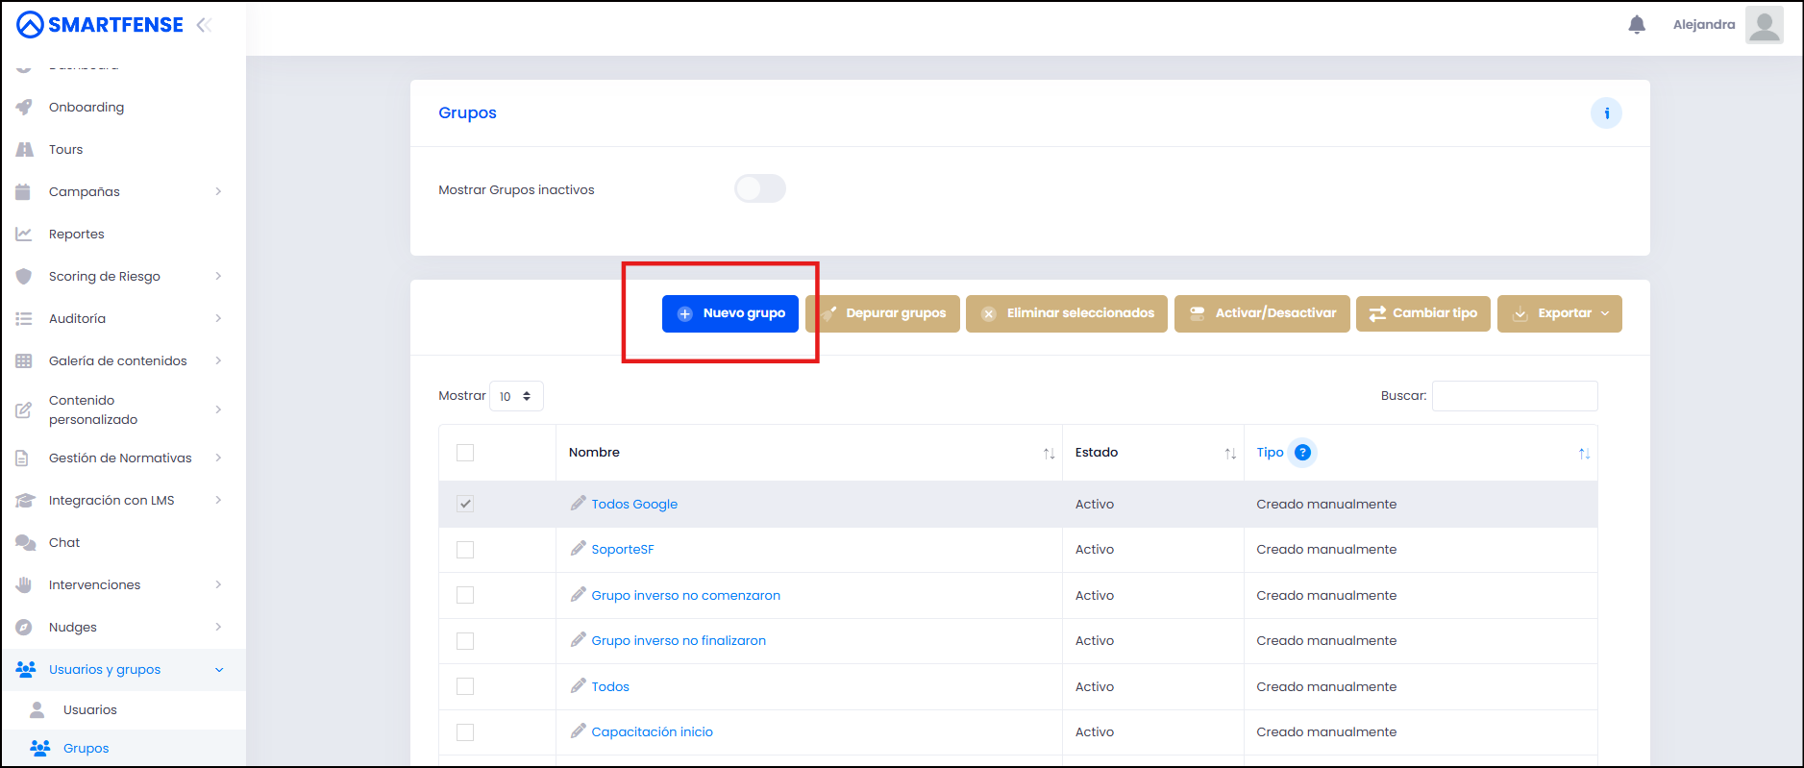The height and width of the screenshot is (768, 1804).
Task: Check the select-all header checkbox
Action: point(465,453)
